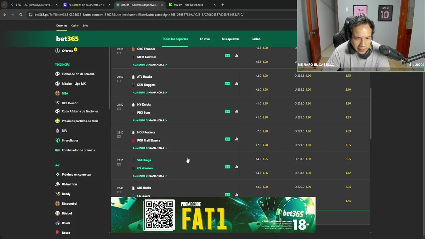Switch to Stream - Kick Dashboard tab

click(192, 5)
